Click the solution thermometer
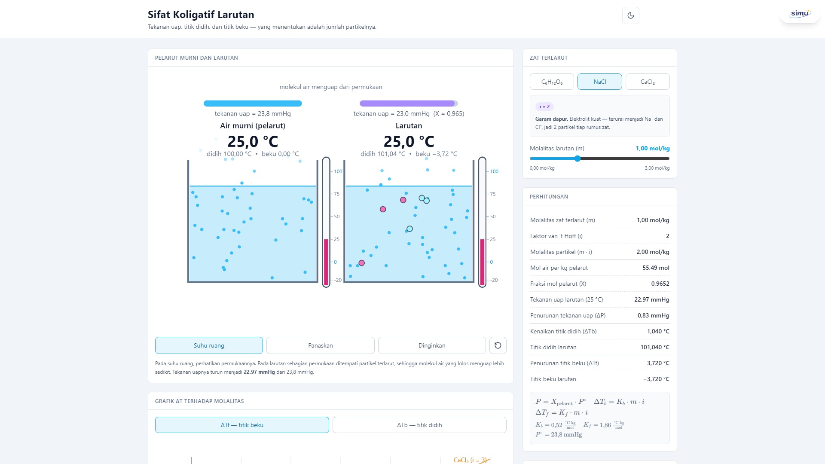Viewport: 825px width, 464px height. coord(482,222)
